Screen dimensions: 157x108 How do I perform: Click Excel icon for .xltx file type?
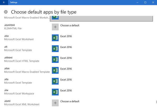tap(55, 81)
